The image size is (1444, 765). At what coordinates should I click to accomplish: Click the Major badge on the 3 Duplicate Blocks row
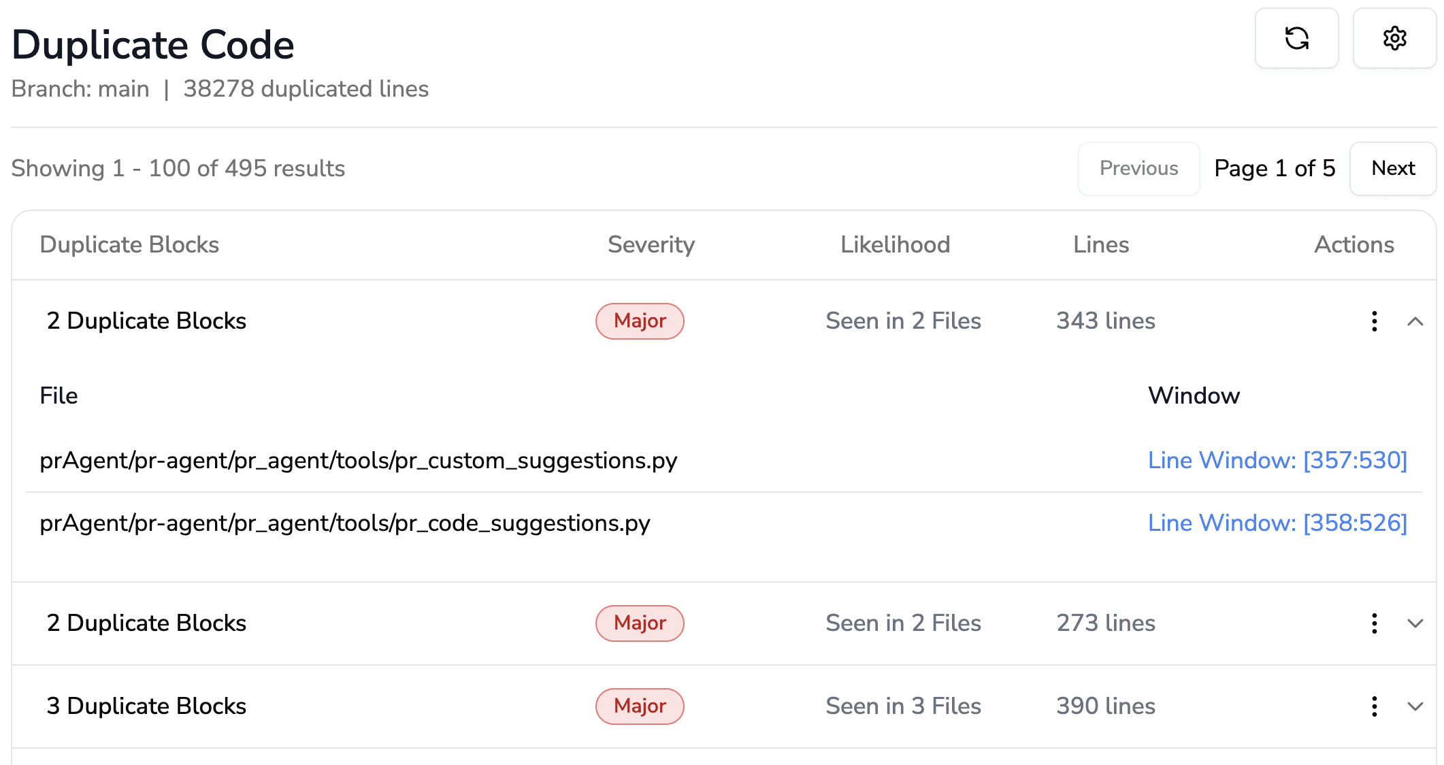639,706
